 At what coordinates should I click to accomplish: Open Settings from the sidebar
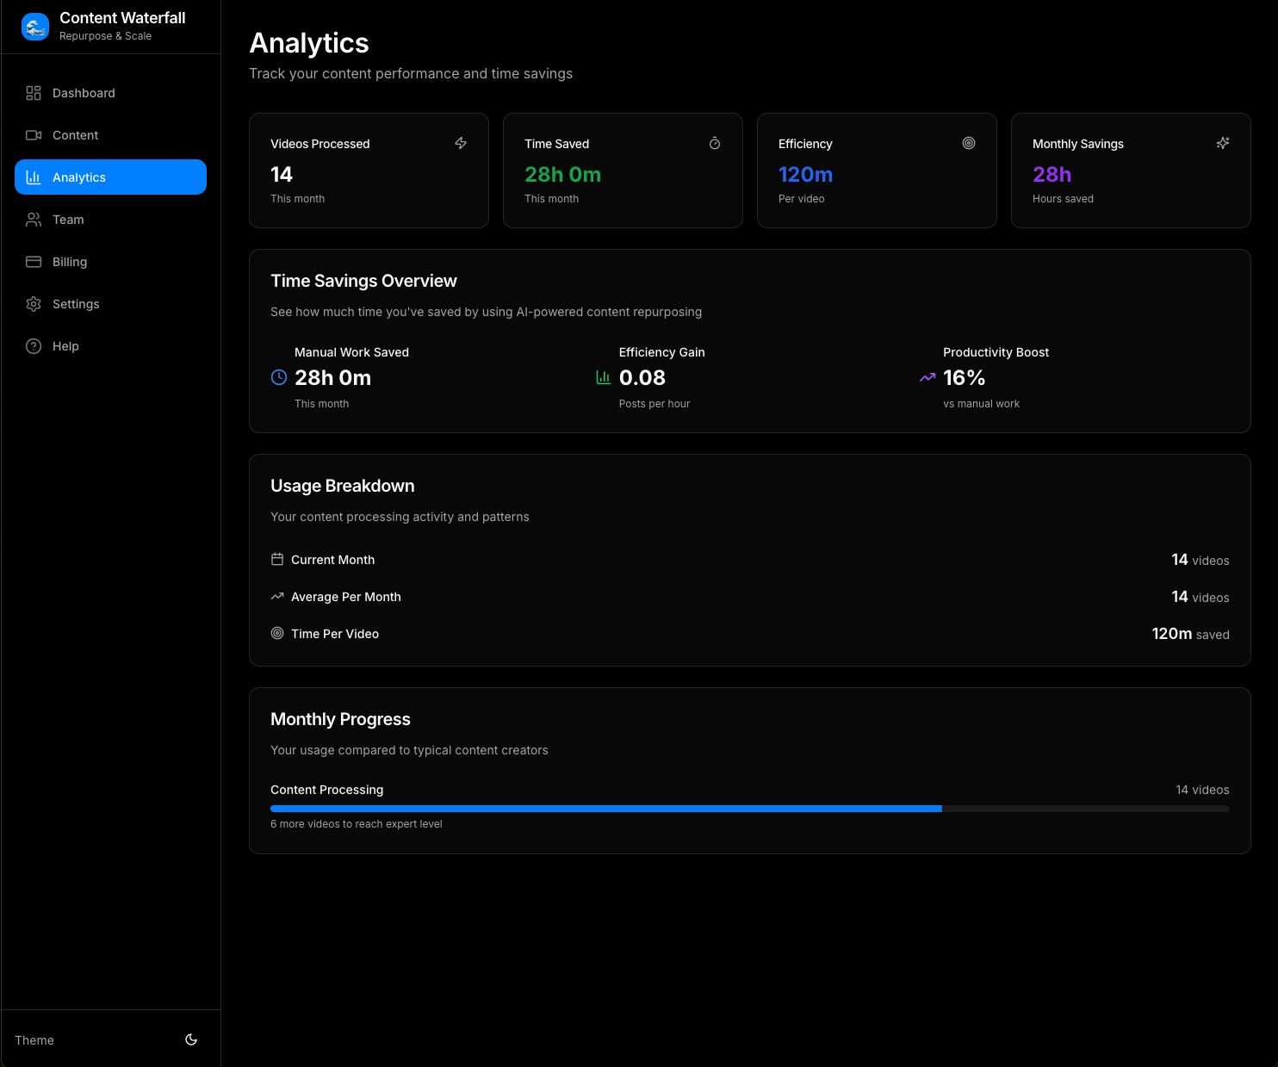tap(110, 304)
